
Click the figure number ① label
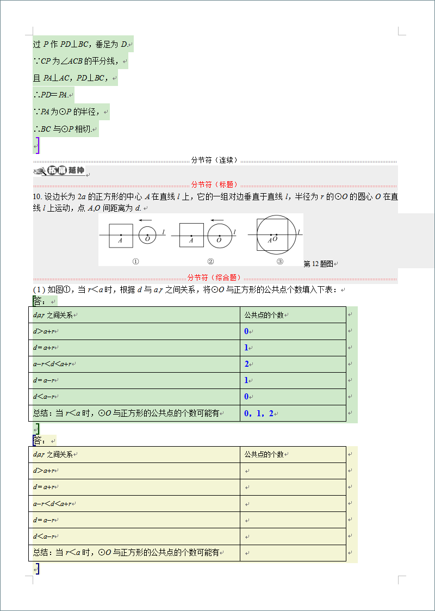click(135, 262)
